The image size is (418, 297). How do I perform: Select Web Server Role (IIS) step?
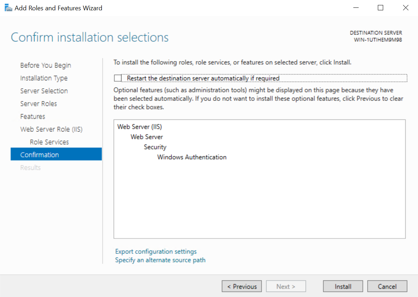pos(51,129)
